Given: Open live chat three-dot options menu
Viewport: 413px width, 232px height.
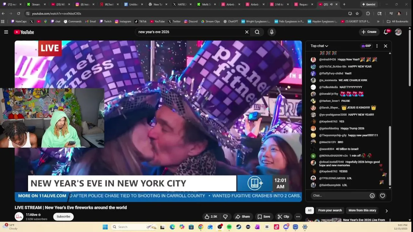Looking at the screenshot, I should 377,46.
